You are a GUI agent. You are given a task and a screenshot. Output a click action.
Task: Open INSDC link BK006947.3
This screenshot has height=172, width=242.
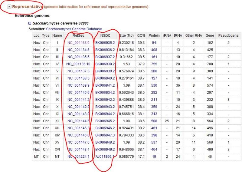pyautogui.click(x=105, y=135)
